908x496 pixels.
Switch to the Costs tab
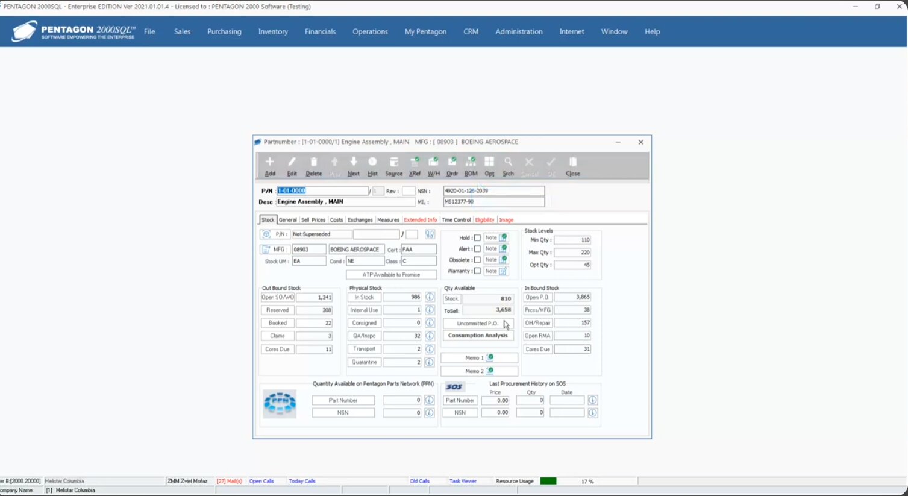[336, 220]
